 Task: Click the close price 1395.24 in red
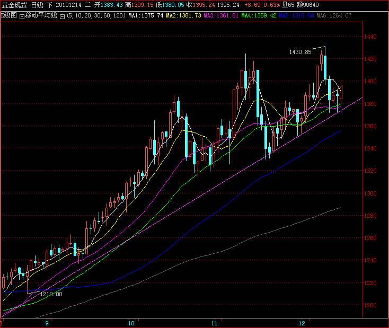click(x=204, y=5)
